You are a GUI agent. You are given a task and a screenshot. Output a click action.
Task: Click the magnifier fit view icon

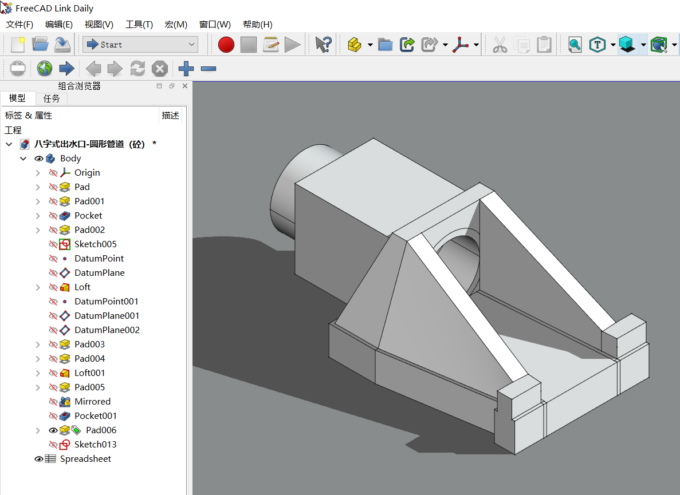575,45
